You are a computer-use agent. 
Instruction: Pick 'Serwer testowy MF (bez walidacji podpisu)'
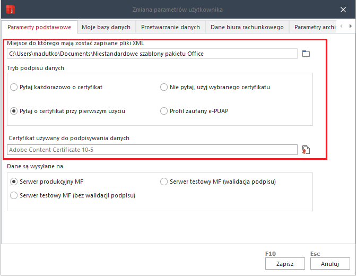tap(14, 195)
